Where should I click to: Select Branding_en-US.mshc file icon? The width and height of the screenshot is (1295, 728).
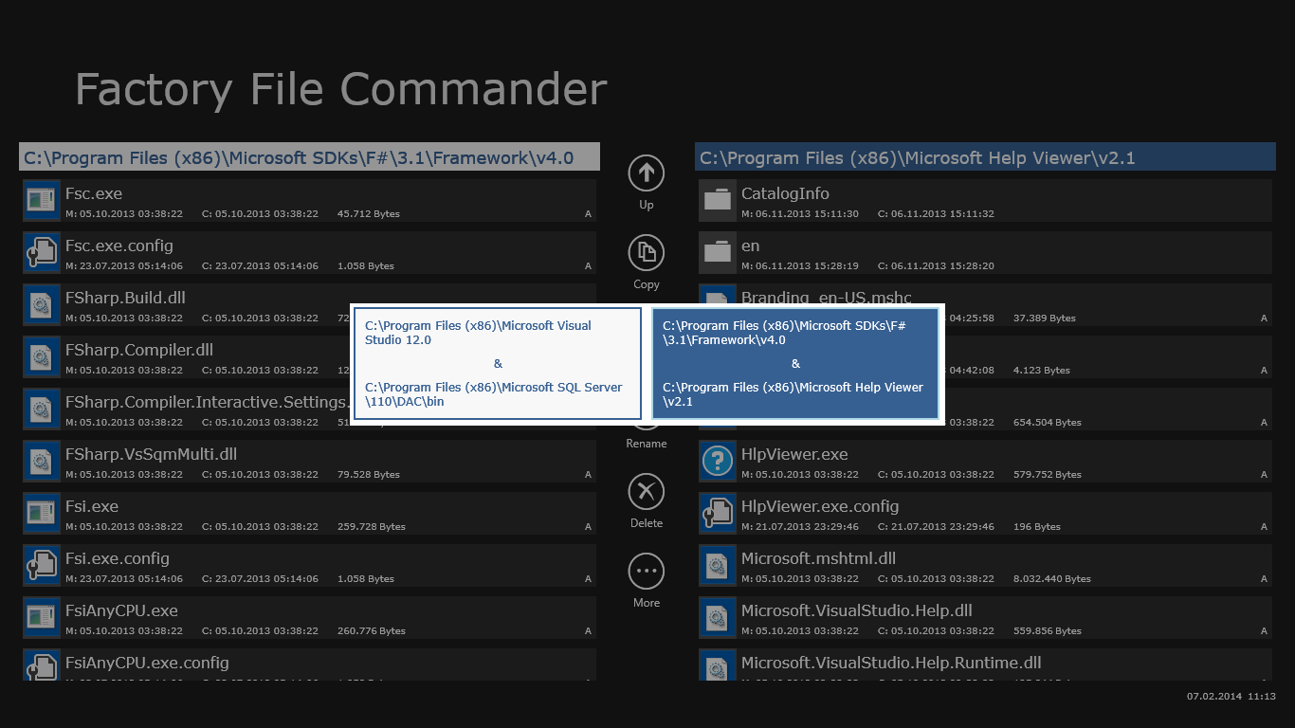pyautogui.click(x=718, y=295)
